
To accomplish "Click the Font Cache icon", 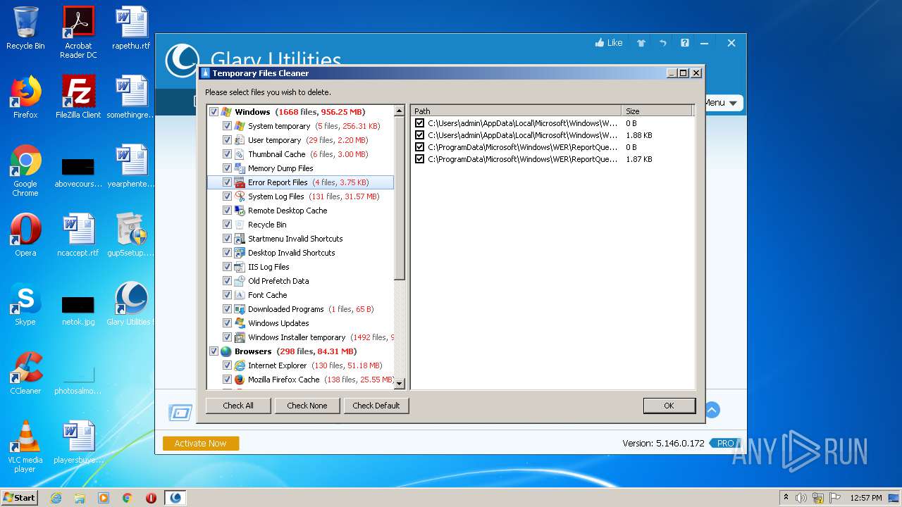I will pos(240,295).
